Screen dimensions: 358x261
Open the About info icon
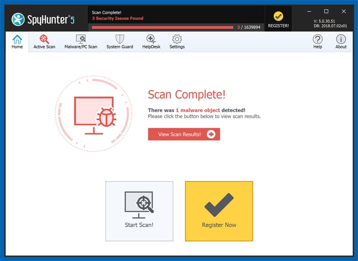click(x=341, y=42)
